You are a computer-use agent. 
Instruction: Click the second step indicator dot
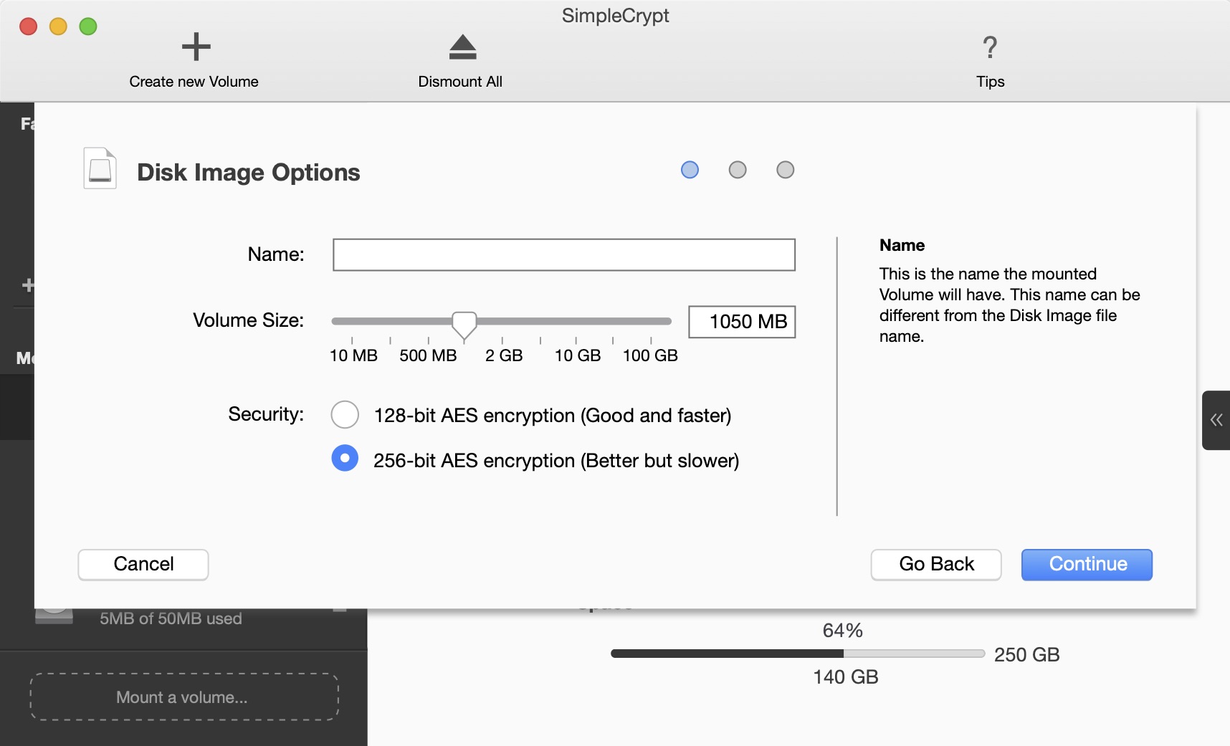tap(738, 170)
